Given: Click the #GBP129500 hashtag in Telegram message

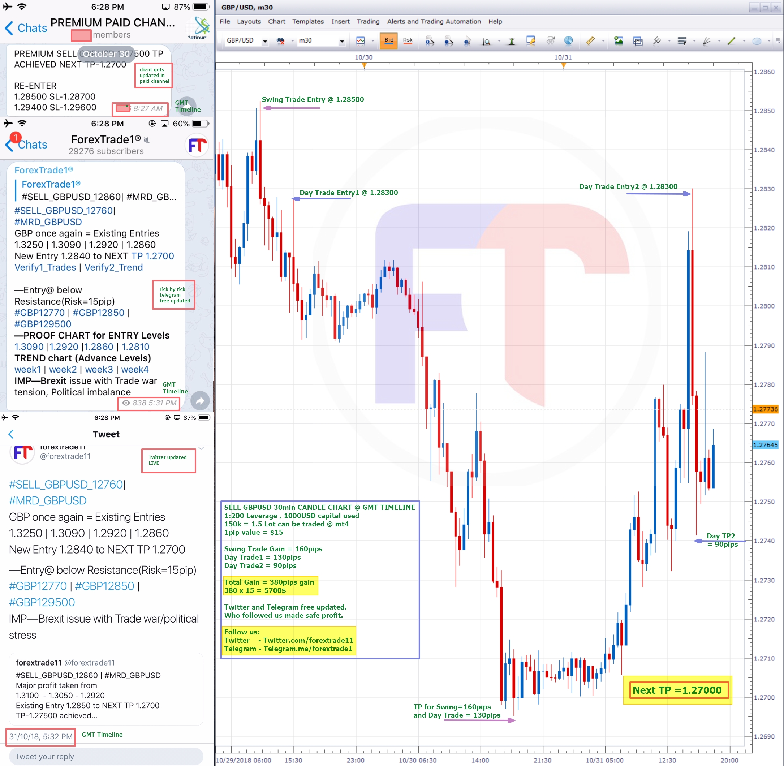Looking at the screenshot, I should click(43, 324).
